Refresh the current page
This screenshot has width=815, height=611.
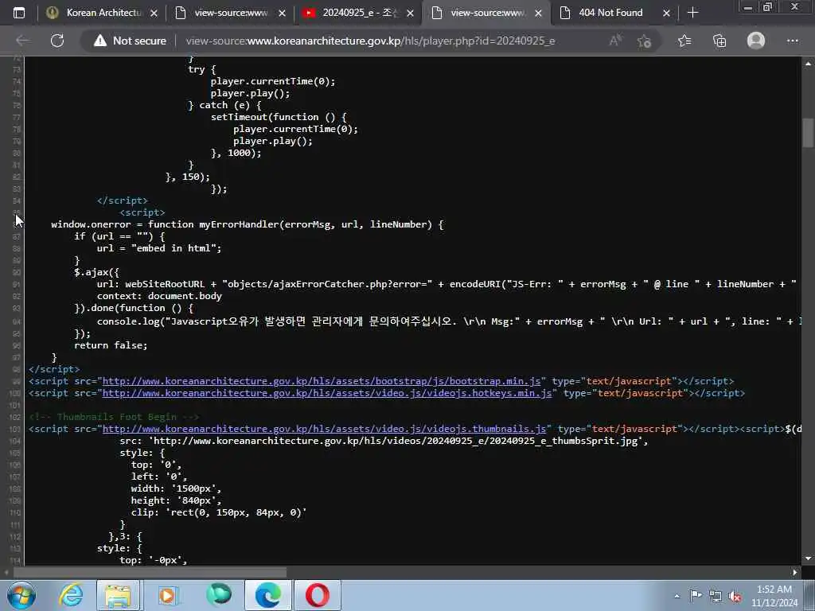[x=57, y=41]
